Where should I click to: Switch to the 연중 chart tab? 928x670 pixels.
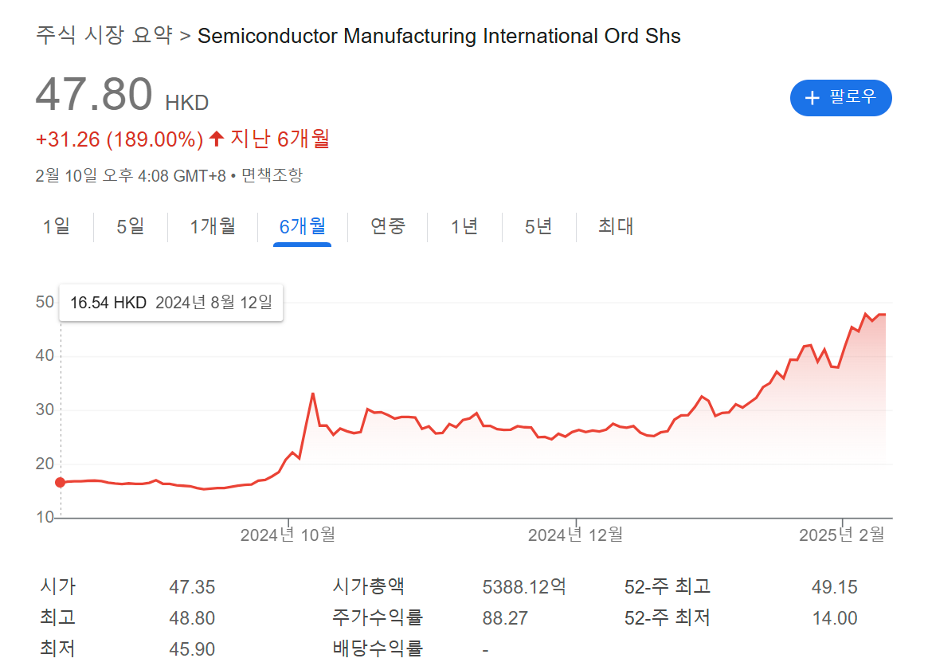(x=388, y=226)
